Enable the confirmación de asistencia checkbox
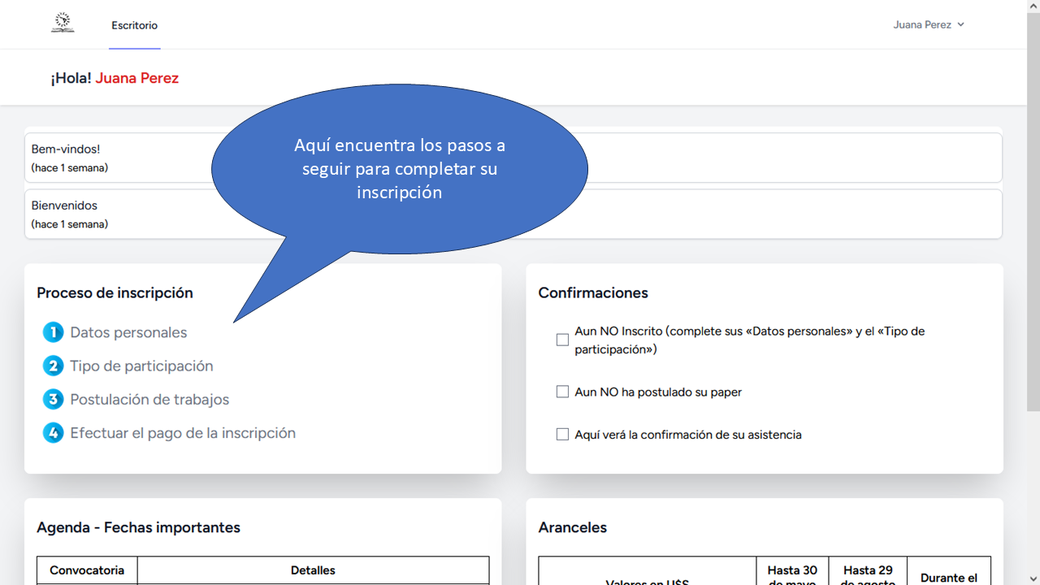Screen dimensions: 1040x585 tap(562, 434)
